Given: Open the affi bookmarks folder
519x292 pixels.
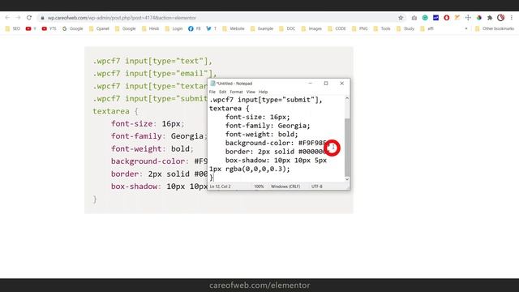Looking at the screenshot, I should 427,29.
